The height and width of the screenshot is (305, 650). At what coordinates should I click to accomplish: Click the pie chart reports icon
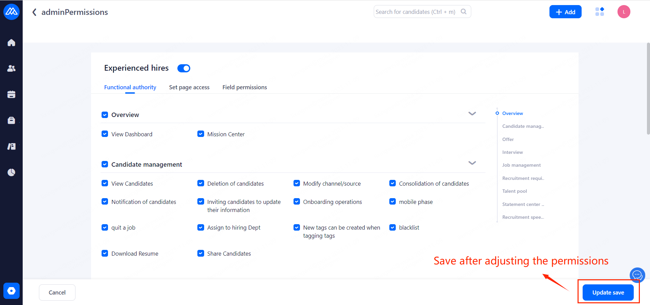[x=11, y=172]
